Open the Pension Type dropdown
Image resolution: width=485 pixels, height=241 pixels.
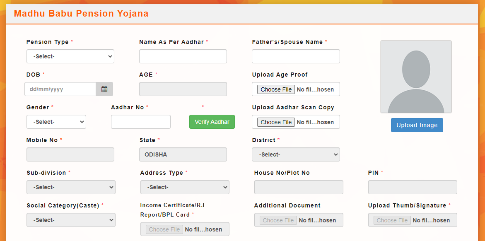coord(70,56)
